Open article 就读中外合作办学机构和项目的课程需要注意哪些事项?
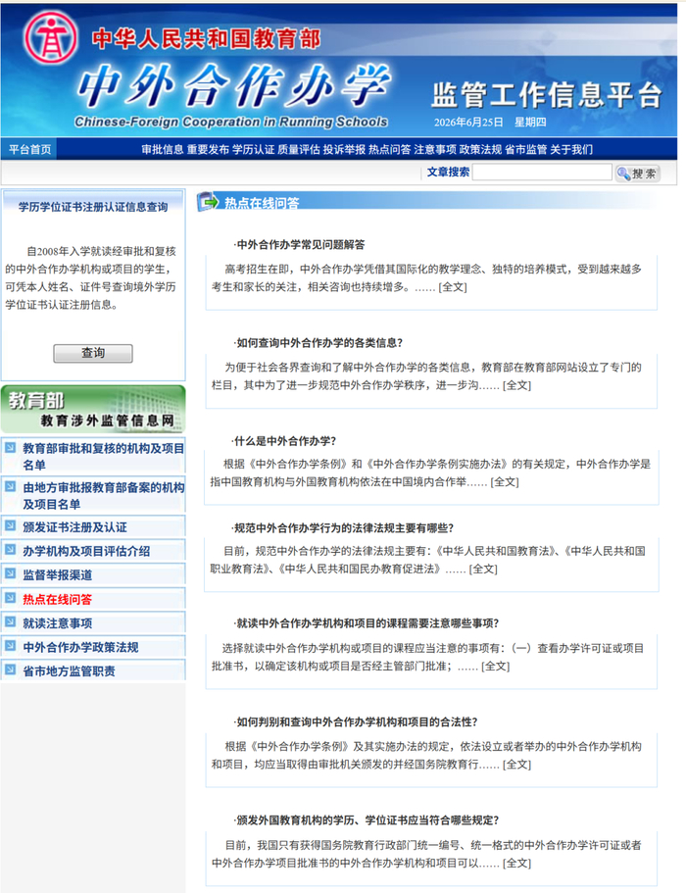686x893 pixels. coord(367,623)
